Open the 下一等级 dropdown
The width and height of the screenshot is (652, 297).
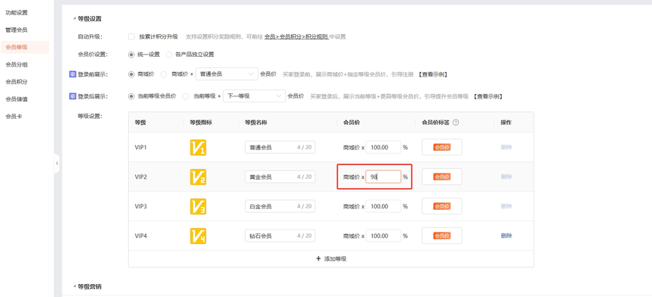click(x=254, y=96)
